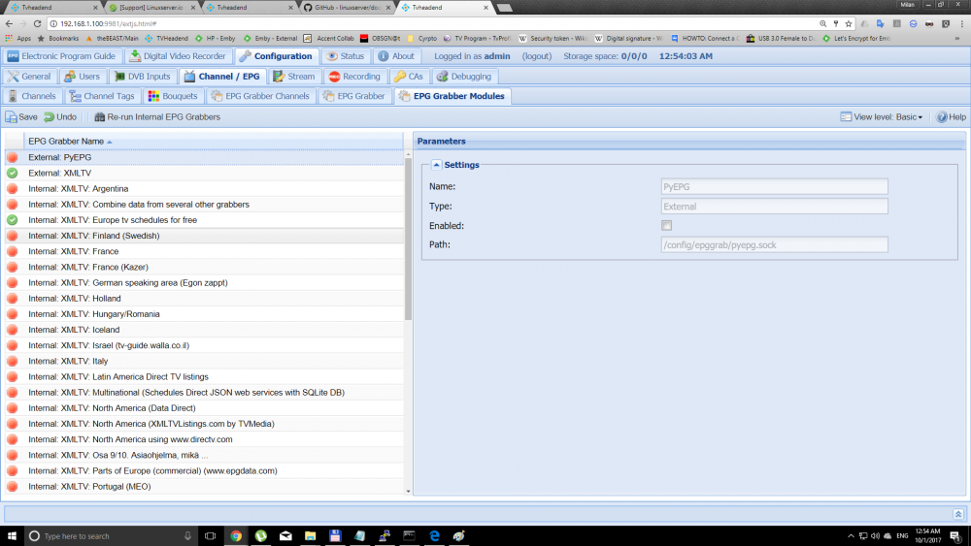Open the EPG Grabber Channels sub-tab
Viewport: 971px width, 546px height.
pyautogui.click(x=260, y=96)
